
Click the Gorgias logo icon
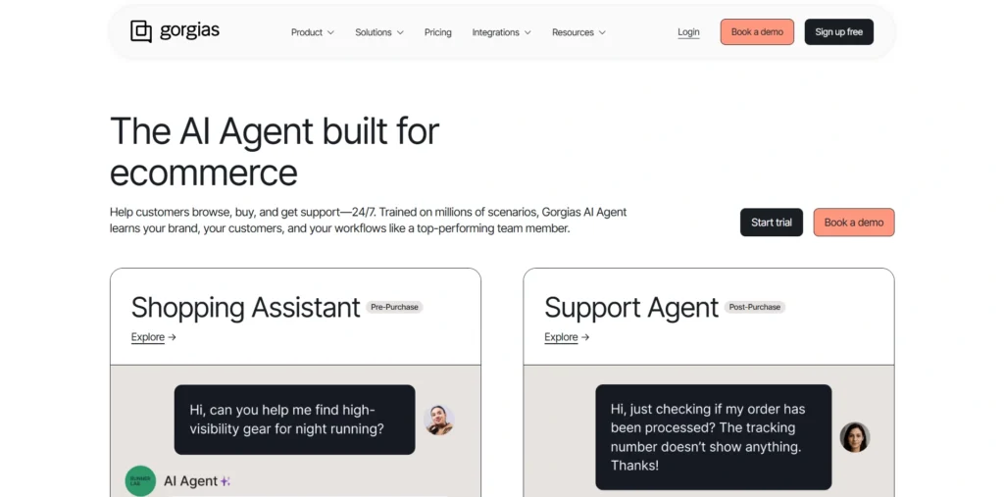[x=141, y=31]
